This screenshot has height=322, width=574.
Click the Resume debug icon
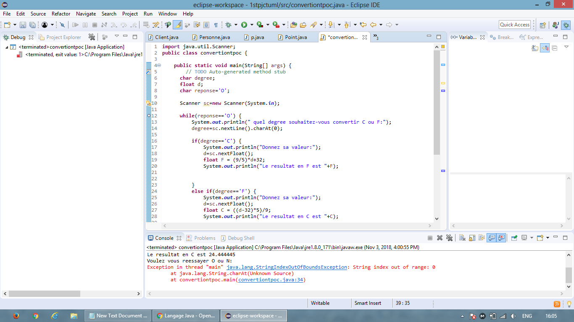click(76, 25)
